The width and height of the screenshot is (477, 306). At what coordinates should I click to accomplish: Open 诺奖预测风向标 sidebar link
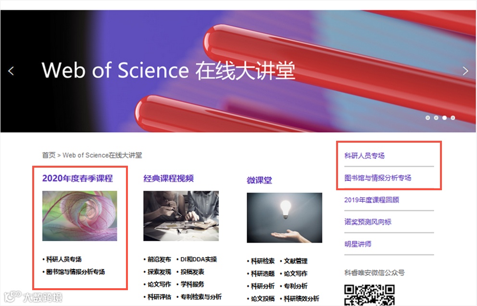tap(368, 222)
